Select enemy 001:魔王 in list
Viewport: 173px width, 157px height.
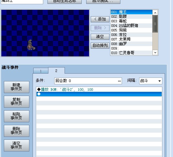click(x=131, y=12)
